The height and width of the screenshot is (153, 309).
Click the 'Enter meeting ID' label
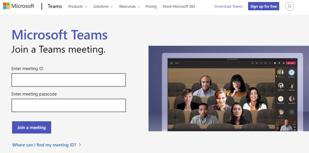pyautogui.click(x=27, y=69)
